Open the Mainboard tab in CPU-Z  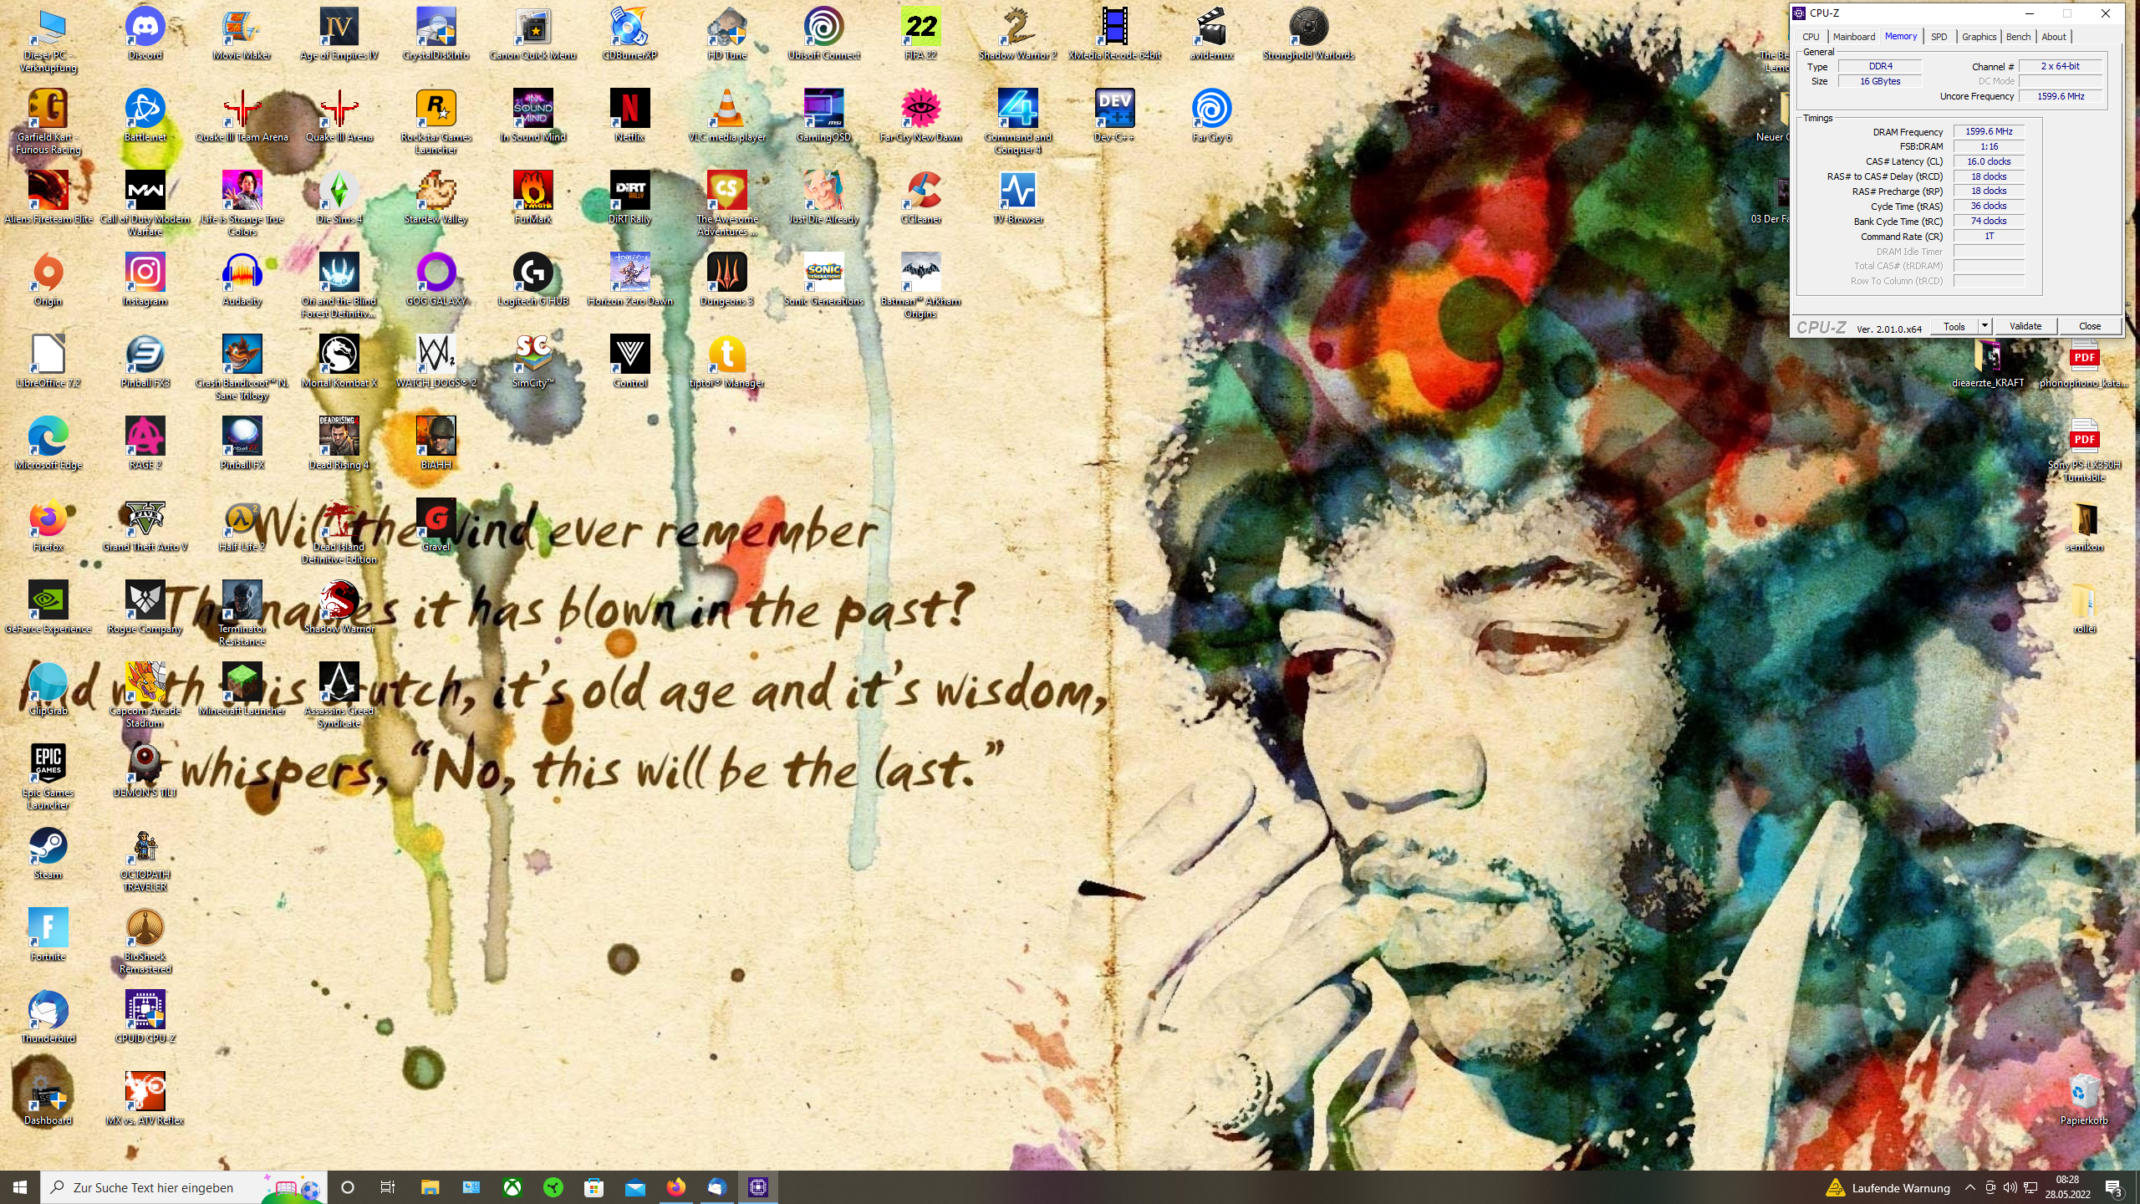coord(1853,37)
